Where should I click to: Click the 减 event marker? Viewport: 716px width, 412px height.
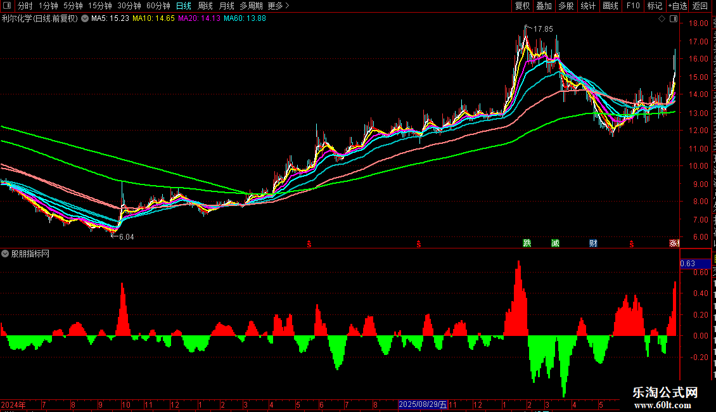click(555, 243)
